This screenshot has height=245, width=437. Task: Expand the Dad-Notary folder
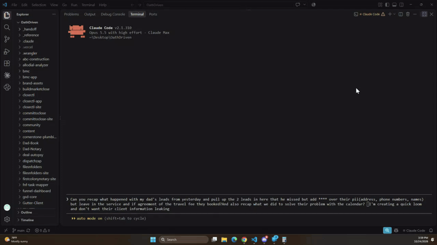[32, 149]
